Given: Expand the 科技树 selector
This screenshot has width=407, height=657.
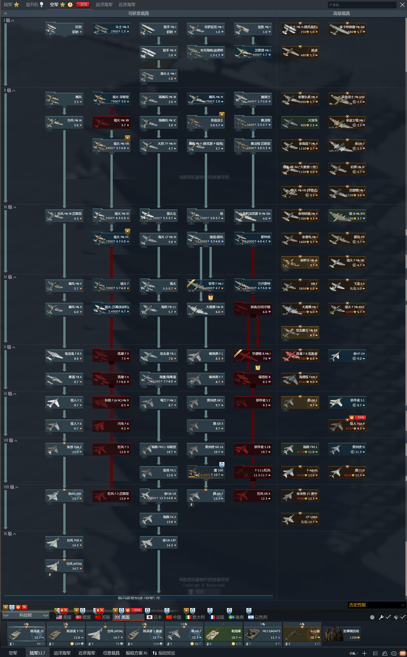Looking at the screenshot, I should 26,615.
